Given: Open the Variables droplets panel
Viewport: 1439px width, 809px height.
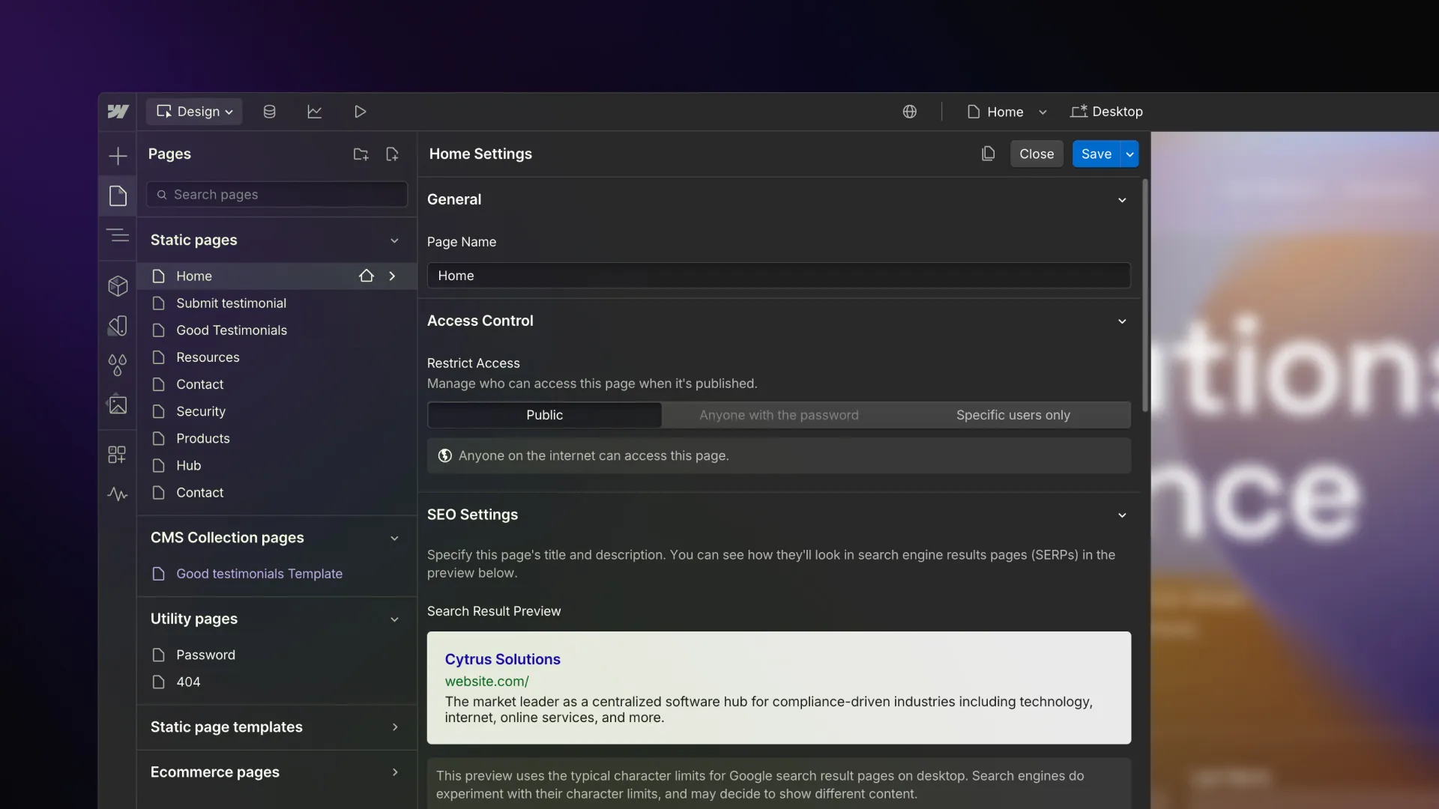Looking at the screenshot, I should click(118, 366).
